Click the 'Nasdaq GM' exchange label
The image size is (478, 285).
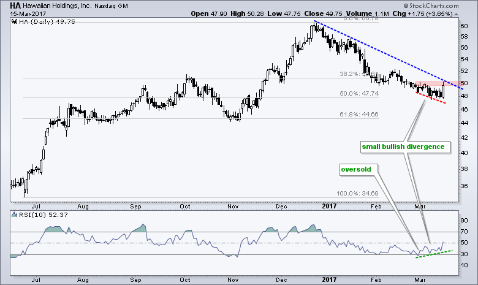click(111, 6)
